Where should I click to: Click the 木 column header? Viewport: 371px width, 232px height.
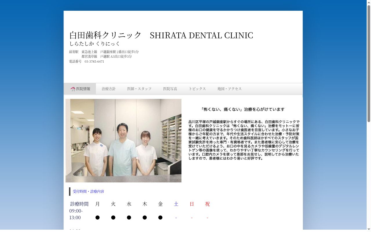tap(145, 204)
